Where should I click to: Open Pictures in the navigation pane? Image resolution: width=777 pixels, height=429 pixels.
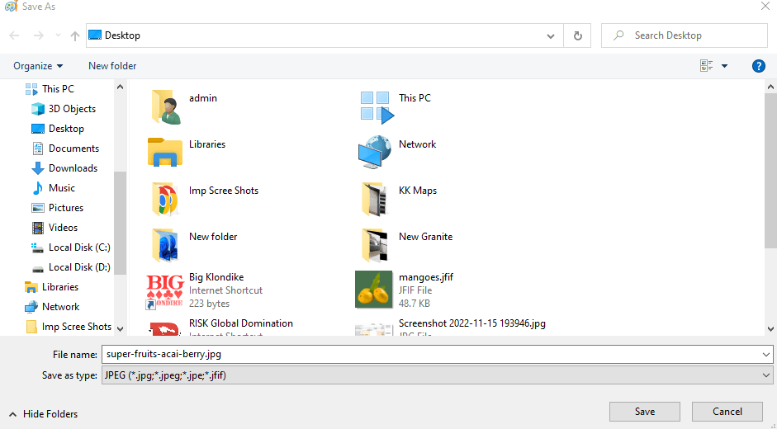coord(57,208)
